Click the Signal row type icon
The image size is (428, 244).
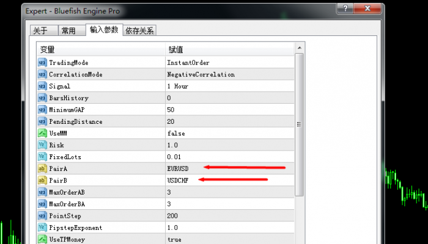coord(42,86)
